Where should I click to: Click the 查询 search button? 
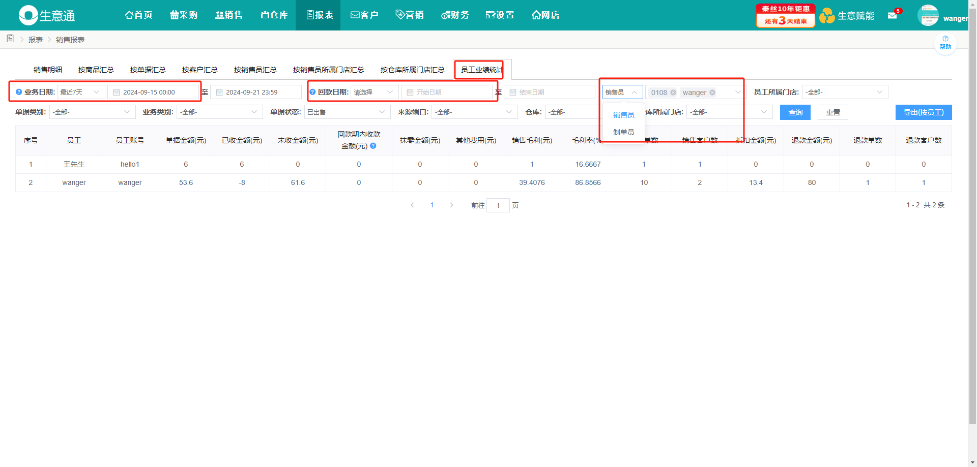(795, 112)
